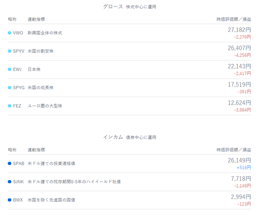Click the light-blue dot beside SPYV
This screenshot has width=260, height=218.
click(x=10, y=51)
